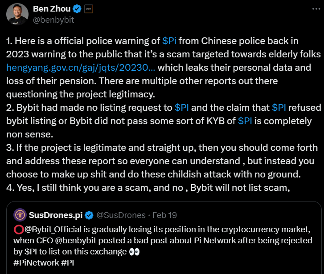Click the @SusDrones handle in the quoted post
This screenshot has height=274, width=324.
point(121,215)
